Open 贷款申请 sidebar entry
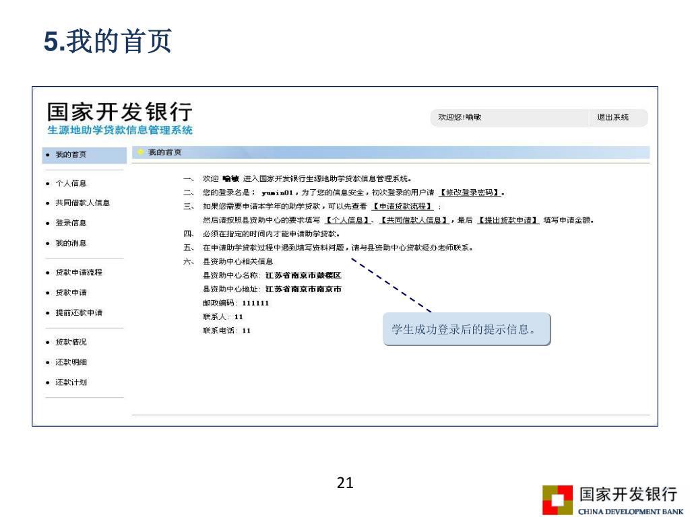This screenshot has width=690, height=517. pos(71,293)
